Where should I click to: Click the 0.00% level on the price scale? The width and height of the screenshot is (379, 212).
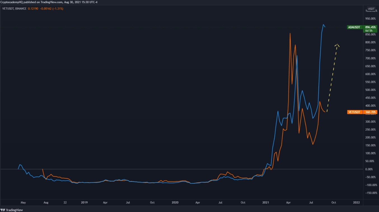(369, 169)
